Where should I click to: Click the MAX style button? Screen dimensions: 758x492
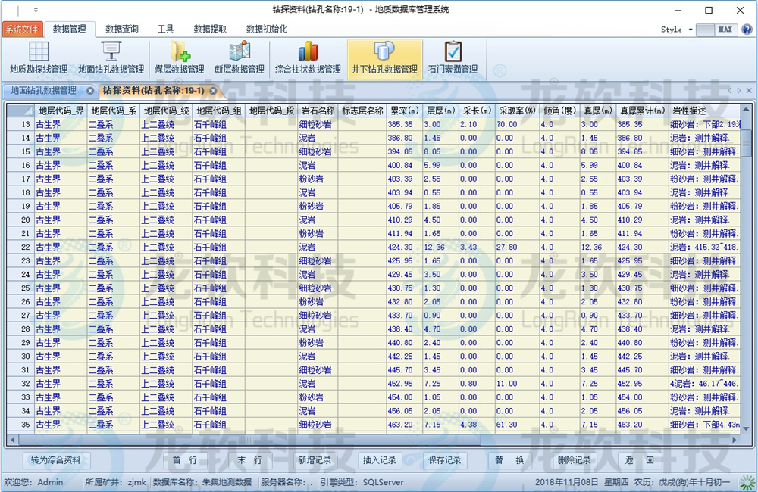725,29
